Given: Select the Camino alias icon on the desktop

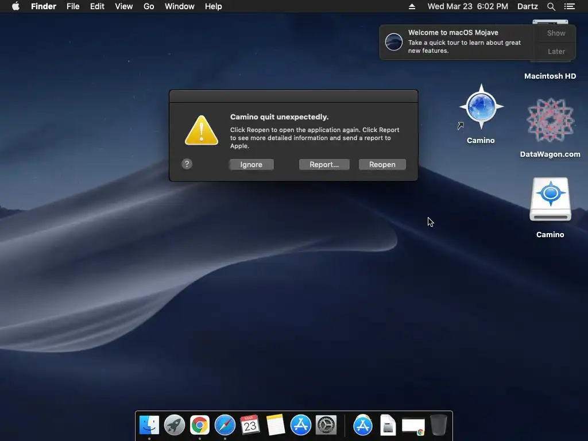Looking at the screenshot, I should tap(481, 107).
